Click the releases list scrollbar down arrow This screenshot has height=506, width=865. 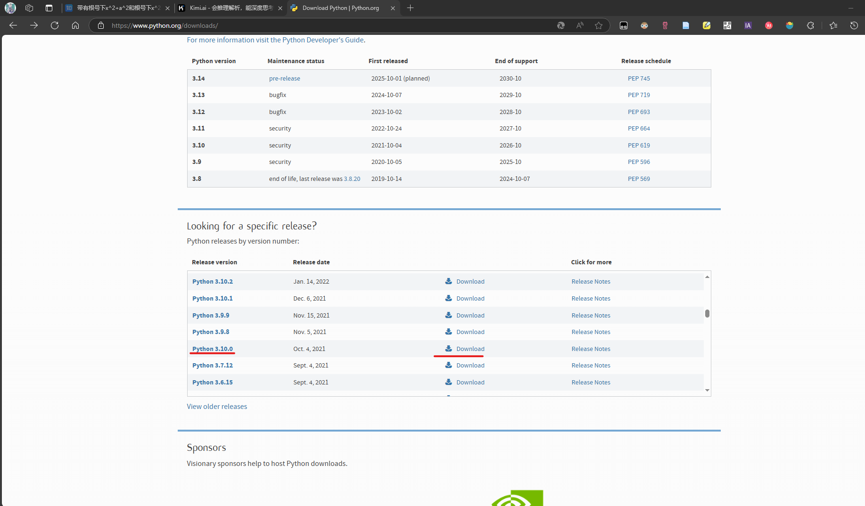(x=707, y=390)
